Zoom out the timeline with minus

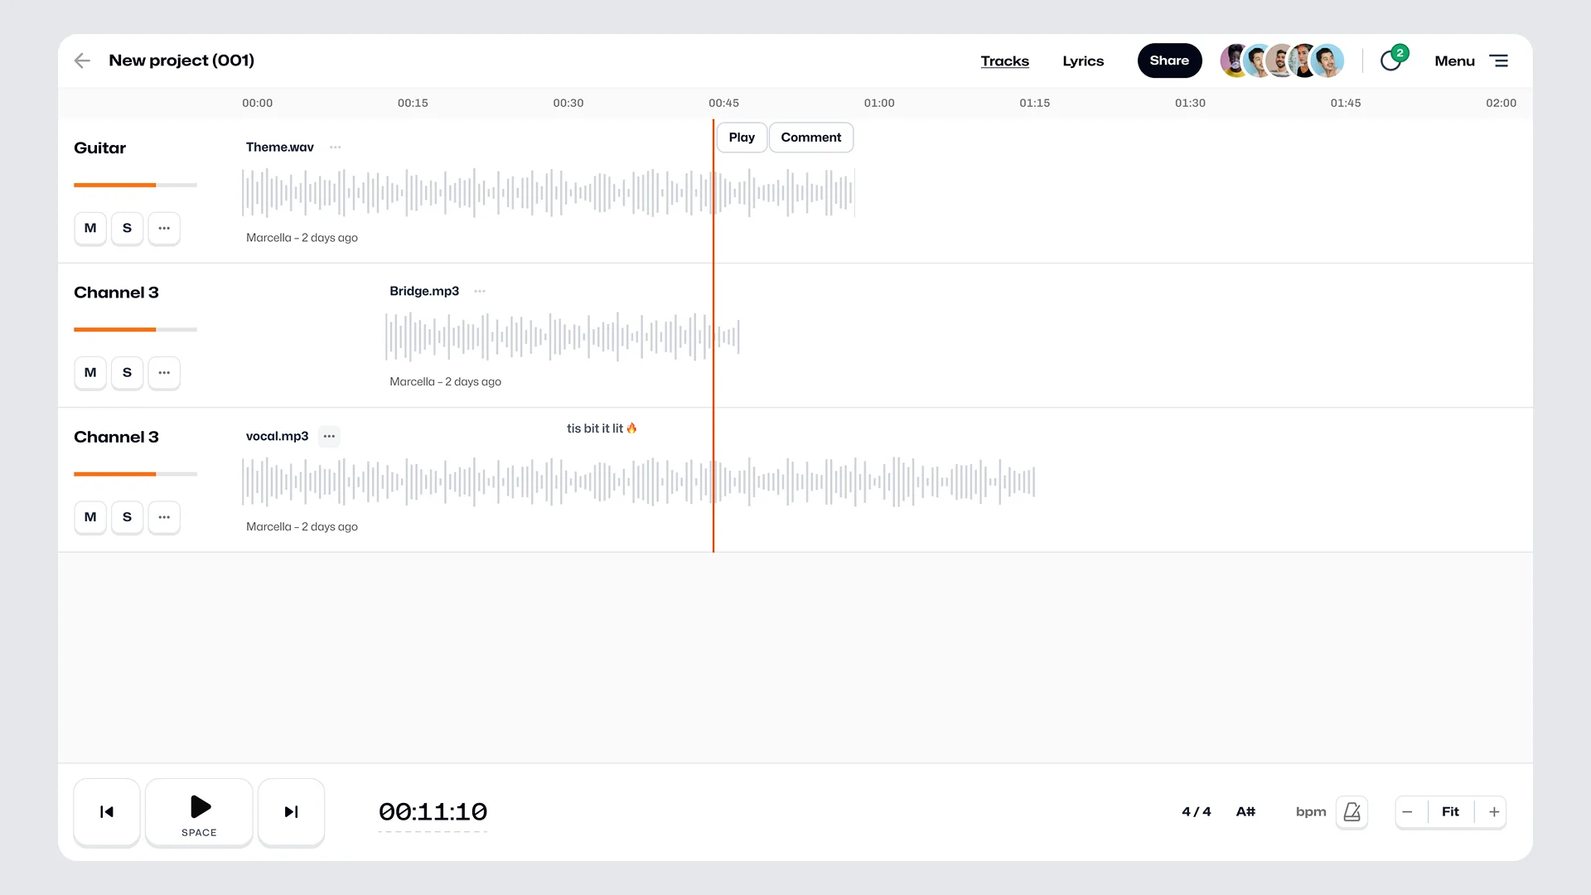coord(1407,812)
